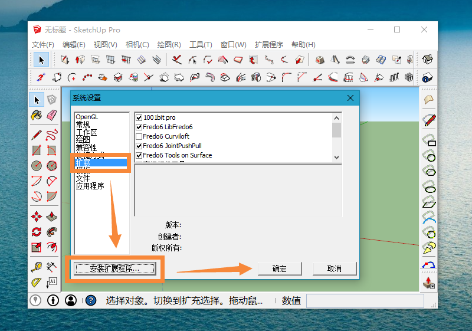
Task: Select 工作区 in the settings list
Action: pyautogui.click(x=86, y=132)
